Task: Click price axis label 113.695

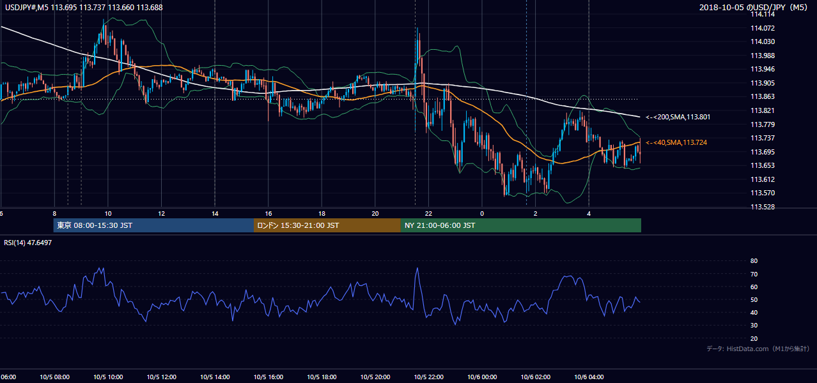Action: coord(763,152)
